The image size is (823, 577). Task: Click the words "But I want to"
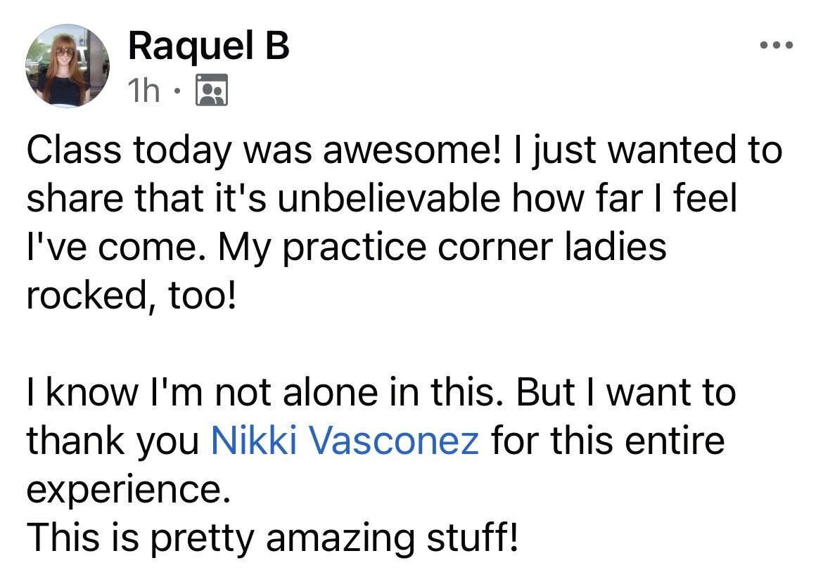[626, 392]
